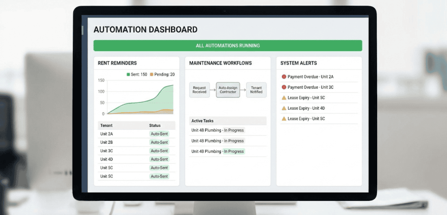The height and width of the screenshot is (215, 447).
Task: Click the green-highlighted In Progress badge
Action: (x=234, y=152)
